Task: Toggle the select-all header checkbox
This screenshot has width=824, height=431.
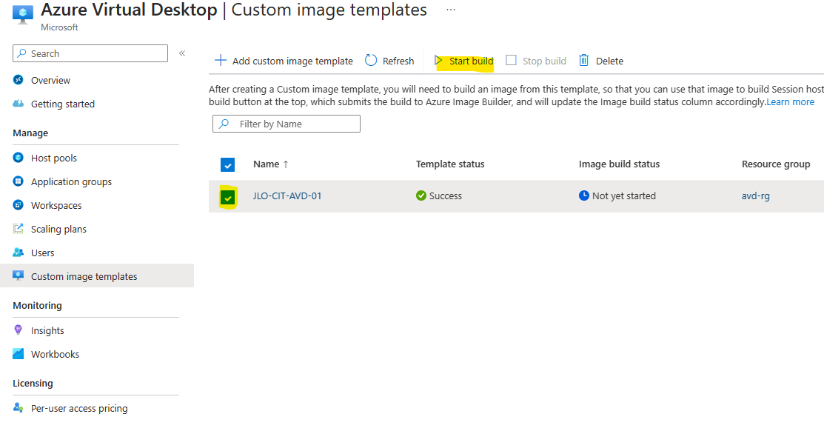Action: [227, 165]
